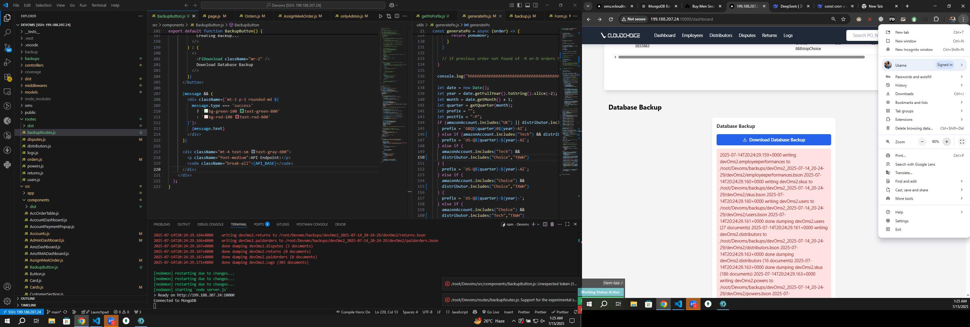Image resolution: width=970 pixels, height=327 pixels.
Task: Switch to the PROBLEMS panel tab
Action: tap(162, 224)
